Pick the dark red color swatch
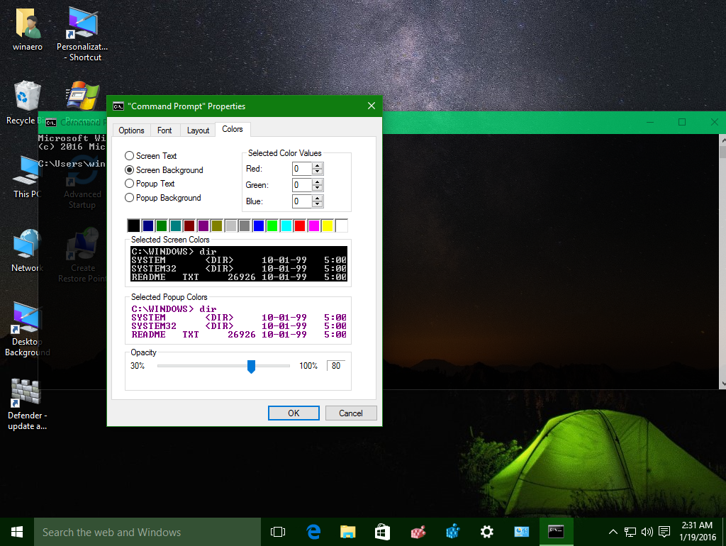Viewport: 726px width, 546px height. [x=189, y=225]
